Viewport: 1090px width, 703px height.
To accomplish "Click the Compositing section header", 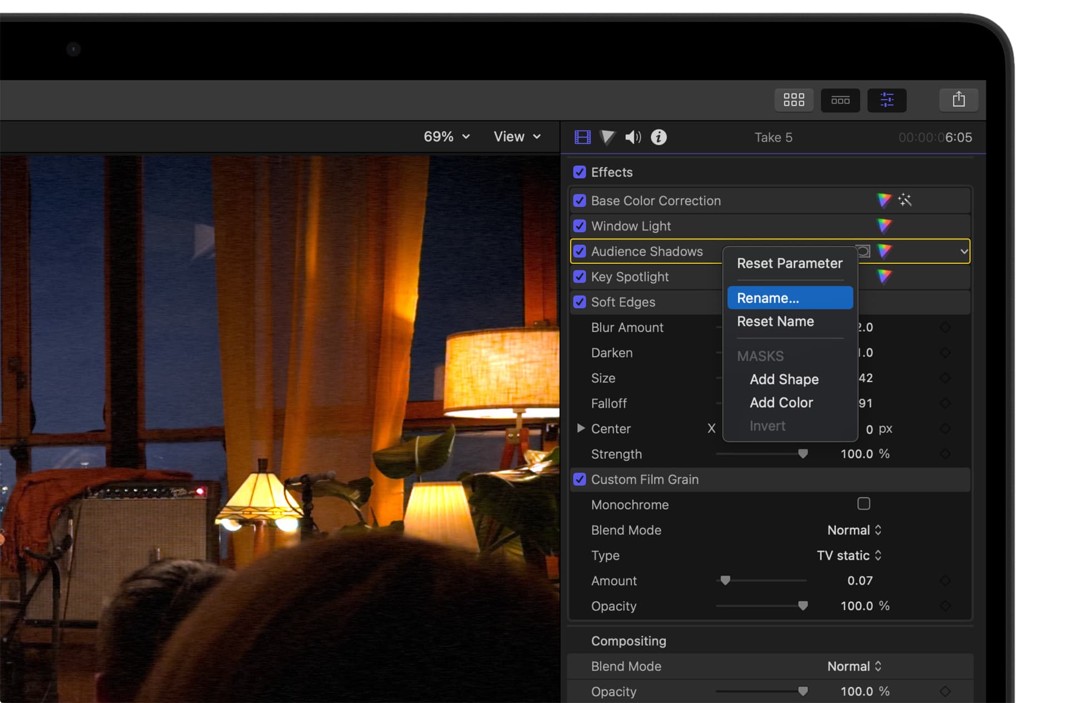I will [628, 641].
